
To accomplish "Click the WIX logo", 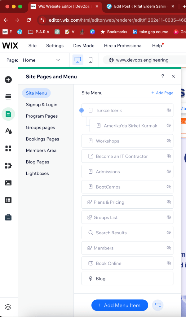I will tap(10, 46).
